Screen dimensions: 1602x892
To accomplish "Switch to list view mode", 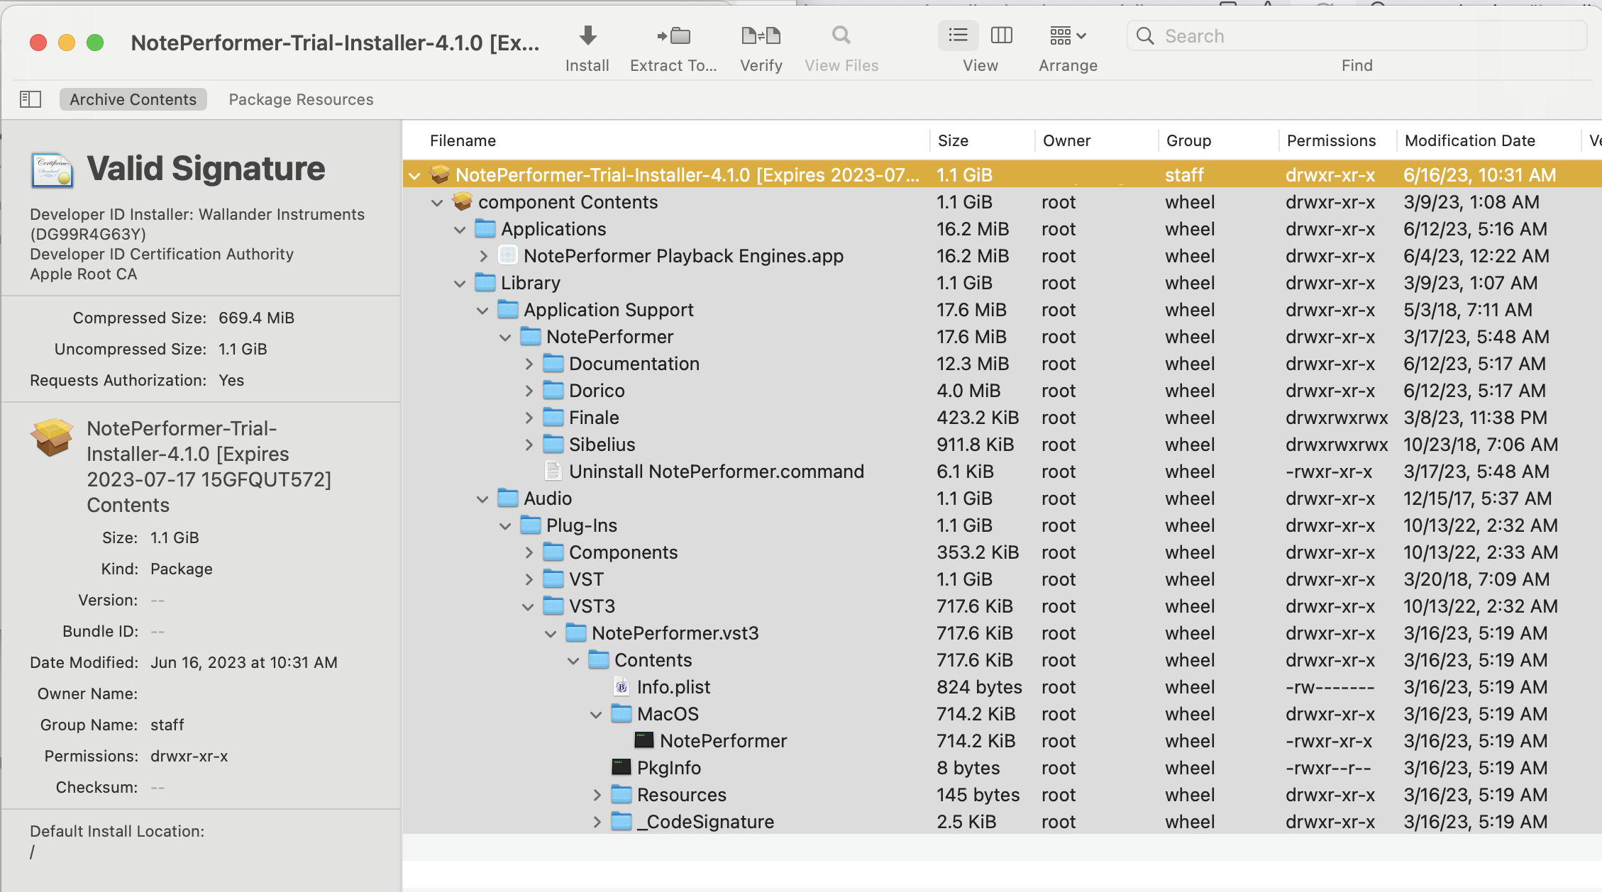I will coord(958,35).
